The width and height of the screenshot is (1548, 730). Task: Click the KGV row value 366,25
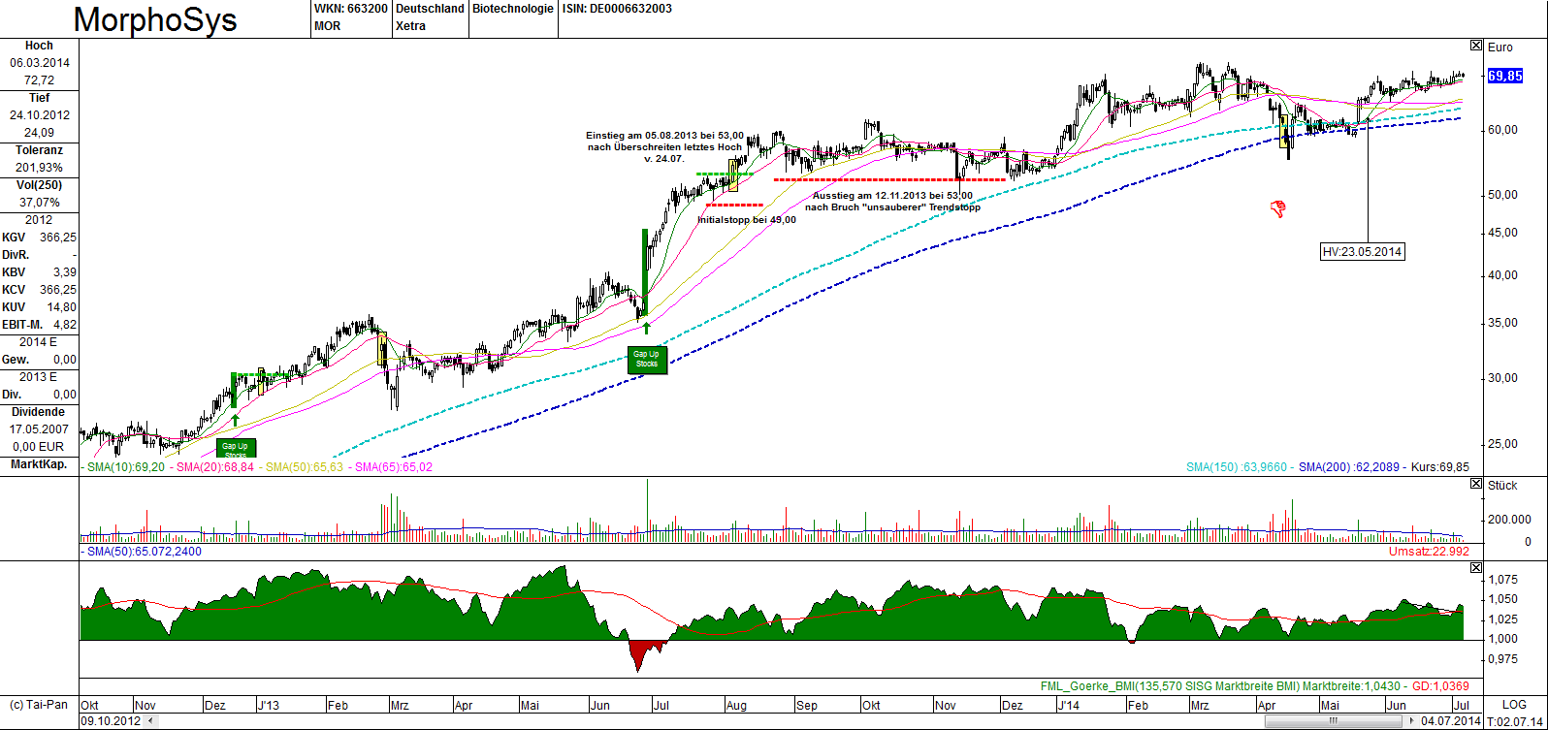coord(58,238)
